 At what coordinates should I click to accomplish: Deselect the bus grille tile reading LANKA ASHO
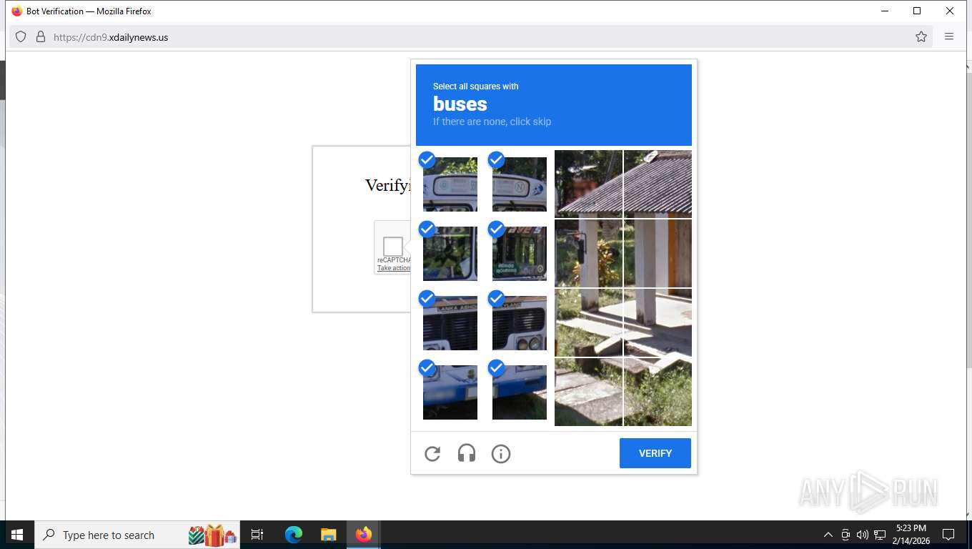(450, 323)
